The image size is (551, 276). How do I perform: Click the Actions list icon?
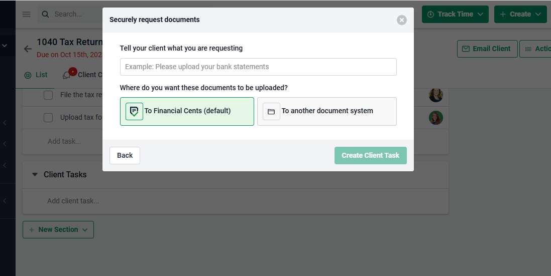(x=528, y=49)
